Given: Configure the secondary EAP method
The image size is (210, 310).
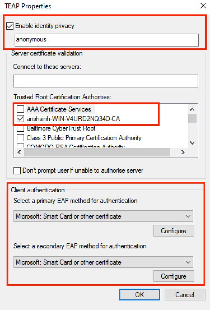Looking at the screenshot, I should click(173, 276).
